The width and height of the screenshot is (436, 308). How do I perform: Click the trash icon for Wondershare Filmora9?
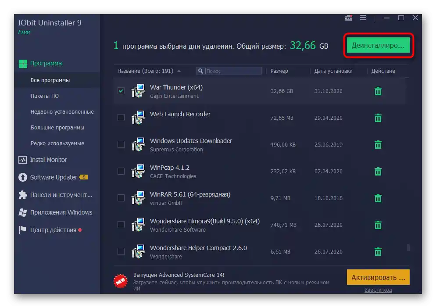click(378, 225)
